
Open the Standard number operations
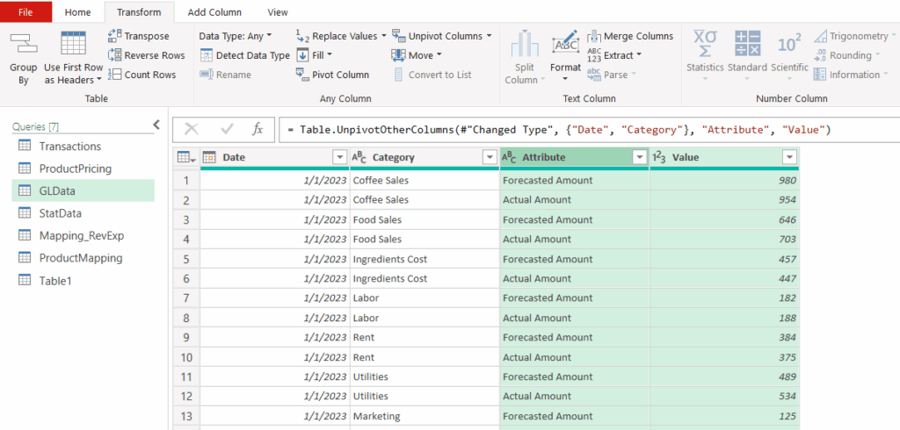click(747, 57)
